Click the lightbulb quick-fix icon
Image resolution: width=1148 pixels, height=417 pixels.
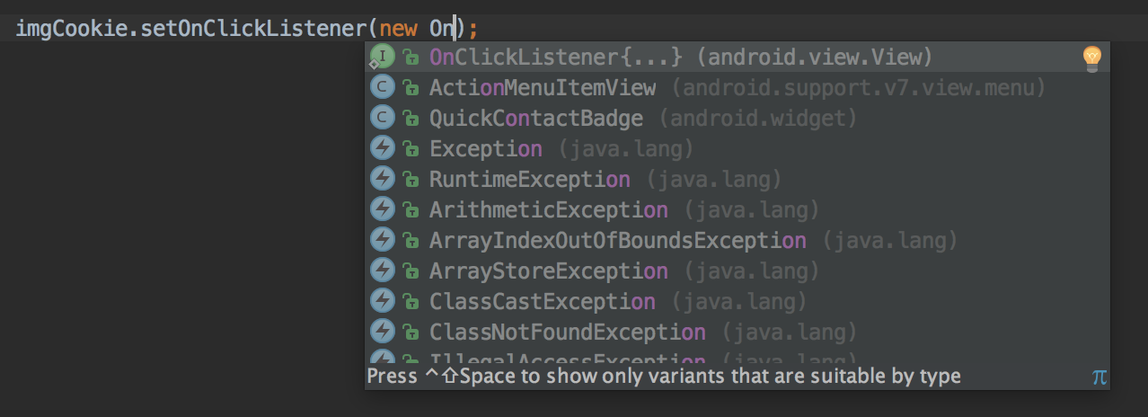click(x=1091, y=58)
